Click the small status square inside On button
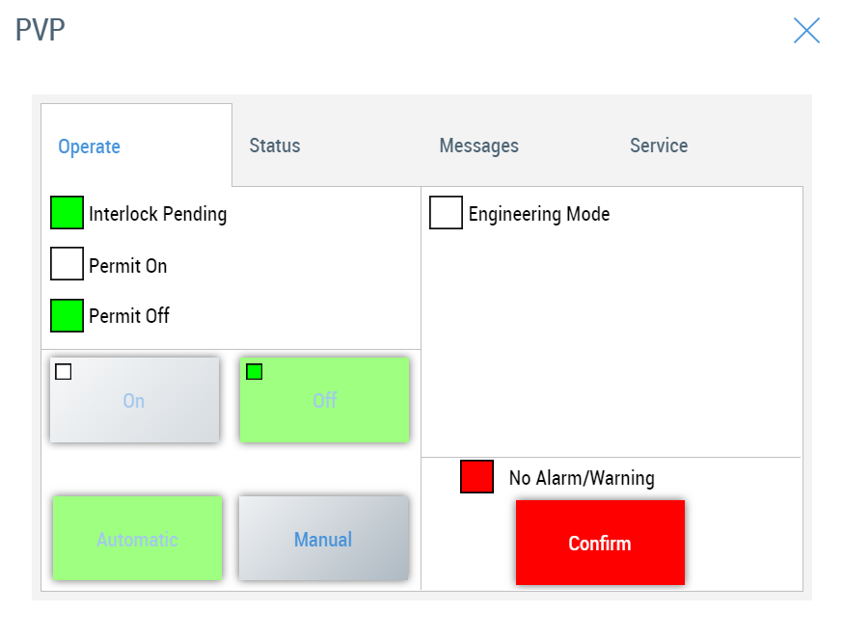Image resolution: width=843 pixels, height=638 pixels. 63,372
